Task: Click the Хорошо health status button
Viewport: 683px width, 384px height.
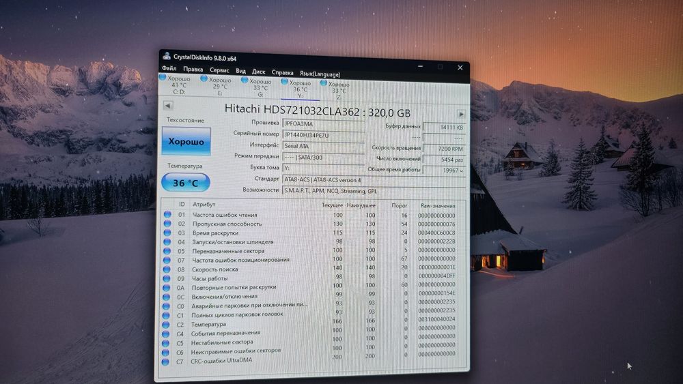Action: [x=186, y=141]
